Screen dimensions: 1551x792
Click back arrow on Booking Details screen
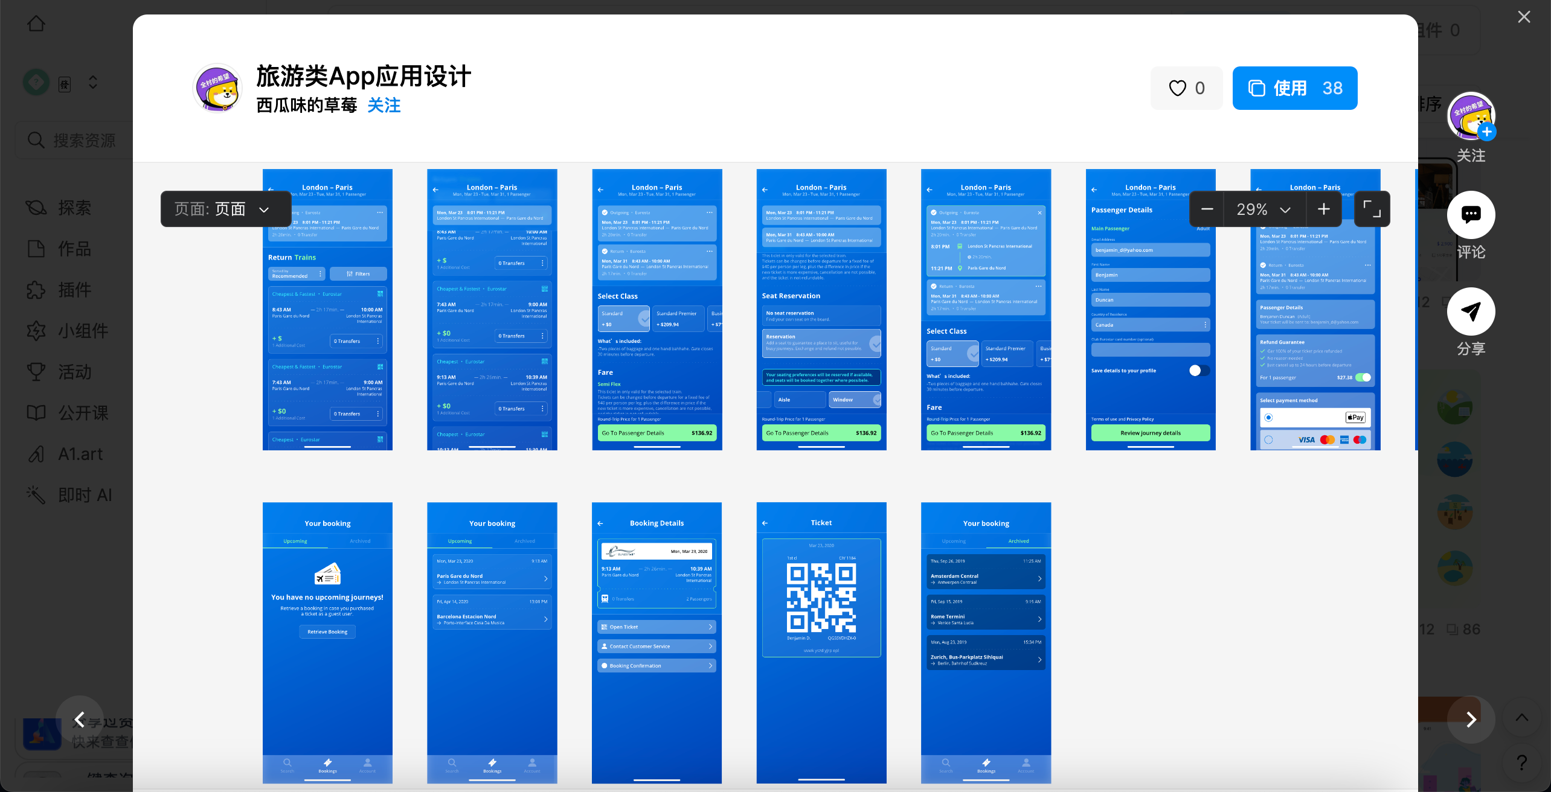tap(600, 523)
